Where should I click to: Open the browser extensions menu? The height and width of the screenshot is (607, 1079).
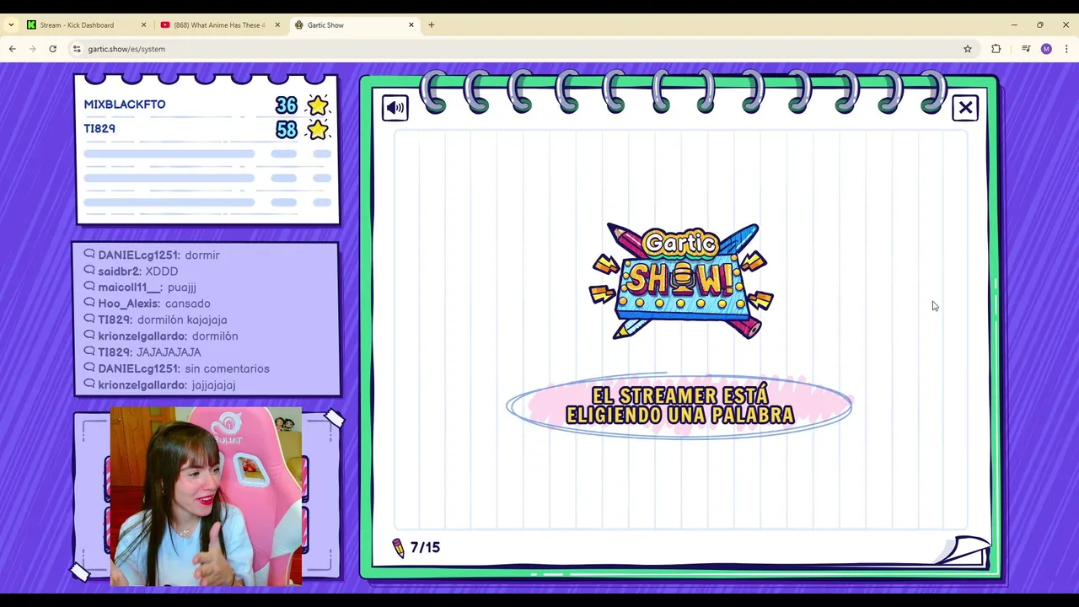pyautogui.click(x=996, y=49)
